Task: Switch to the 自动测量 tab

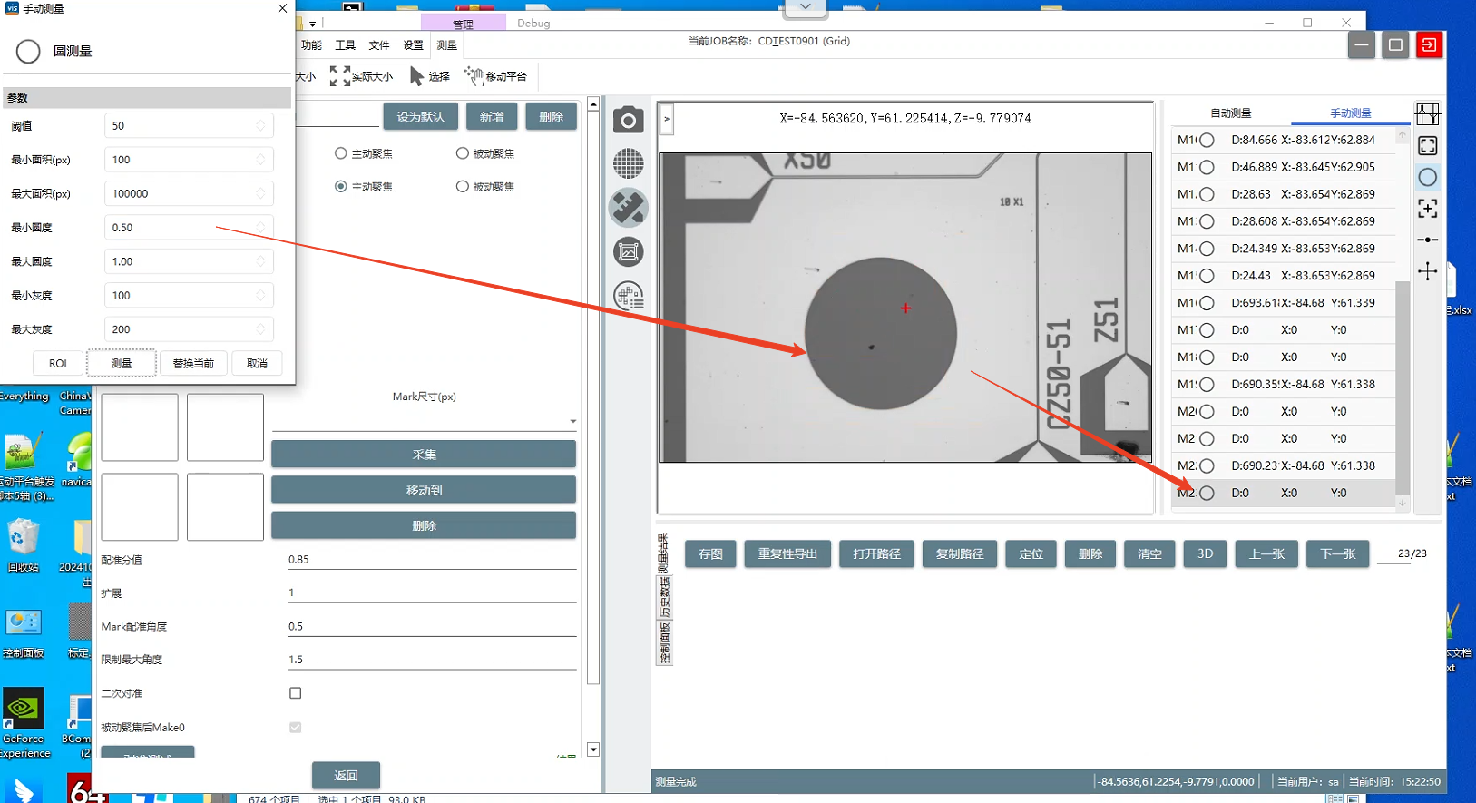Action: point(1230,113)
